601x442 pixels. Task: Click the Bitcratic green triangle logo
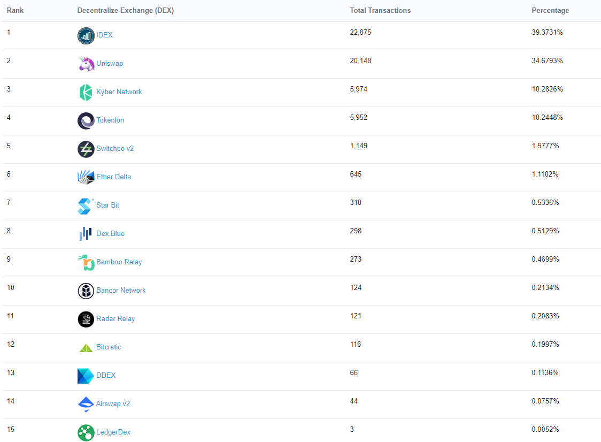[86, 348]
